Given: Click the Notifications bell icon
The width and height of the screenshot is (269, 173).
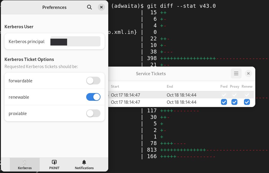Looking at the screenshot, I should pos(84,162).
